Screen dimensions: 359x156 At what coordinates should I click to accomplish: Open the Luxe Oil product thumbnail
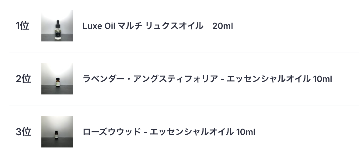click(x=57, y=26)
